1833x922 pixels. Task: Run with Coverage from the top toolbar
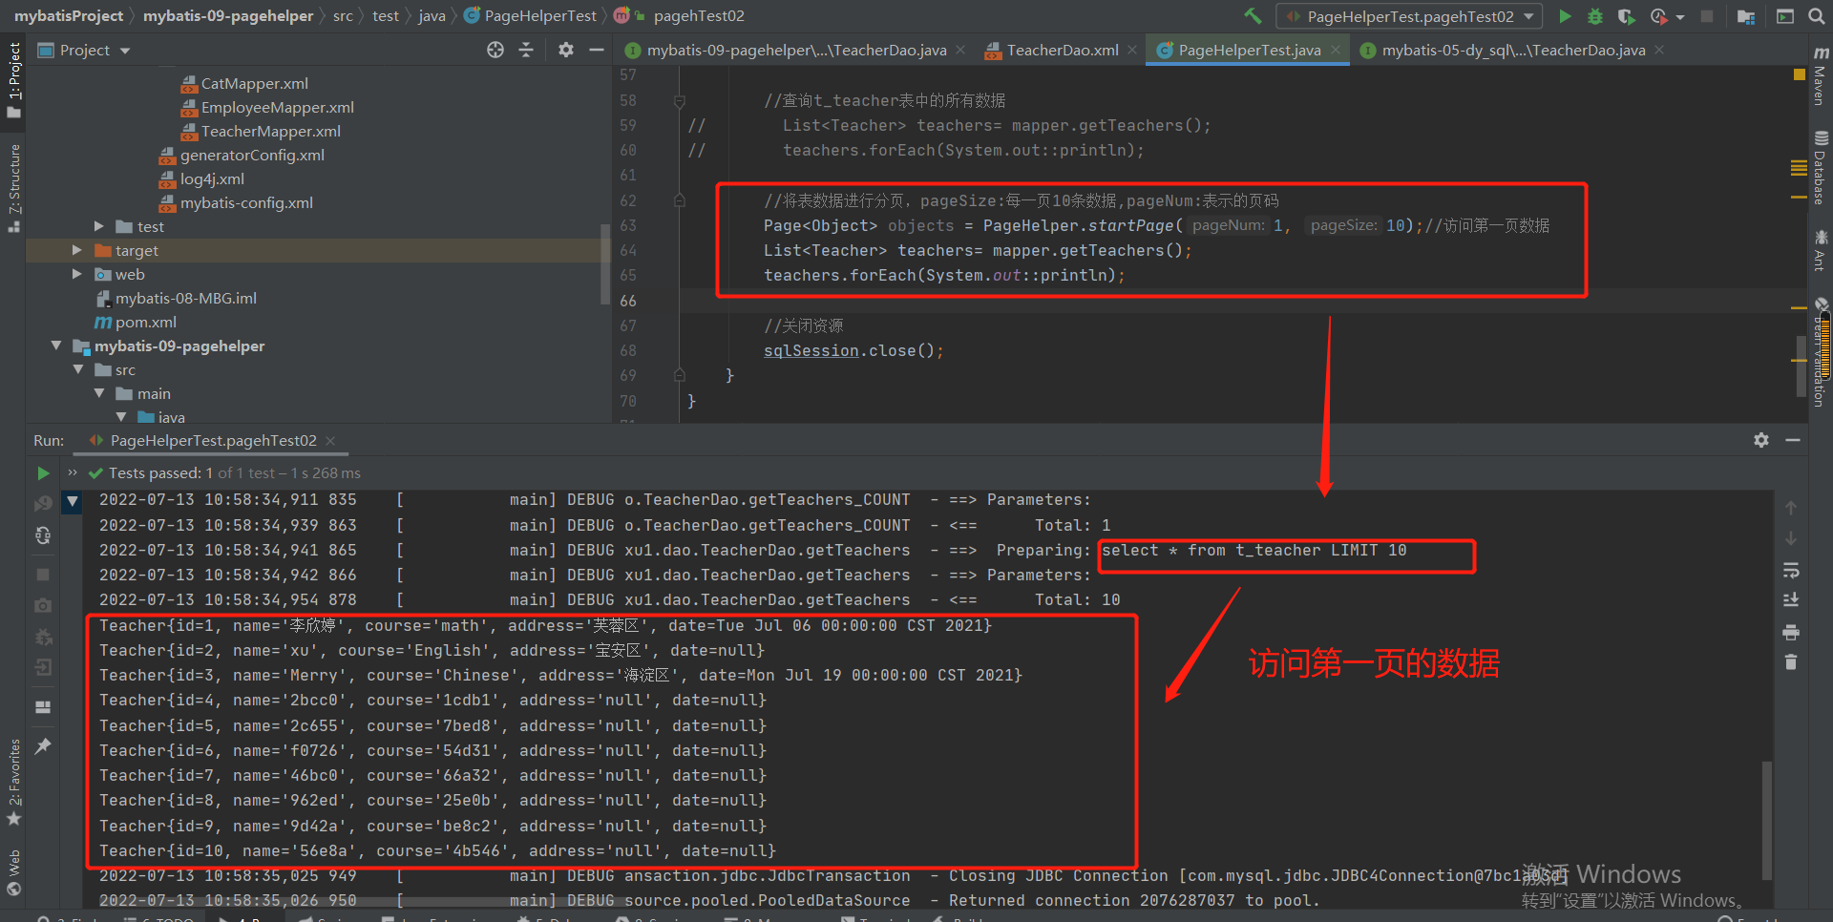coord(1626,16)
